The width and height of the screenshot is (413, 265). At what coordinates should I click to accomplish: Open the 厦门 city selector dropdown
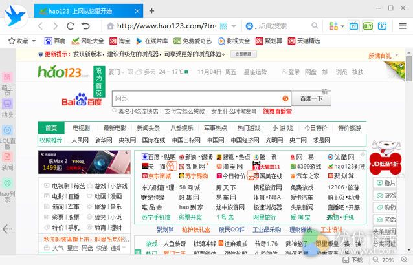[116, 72]
